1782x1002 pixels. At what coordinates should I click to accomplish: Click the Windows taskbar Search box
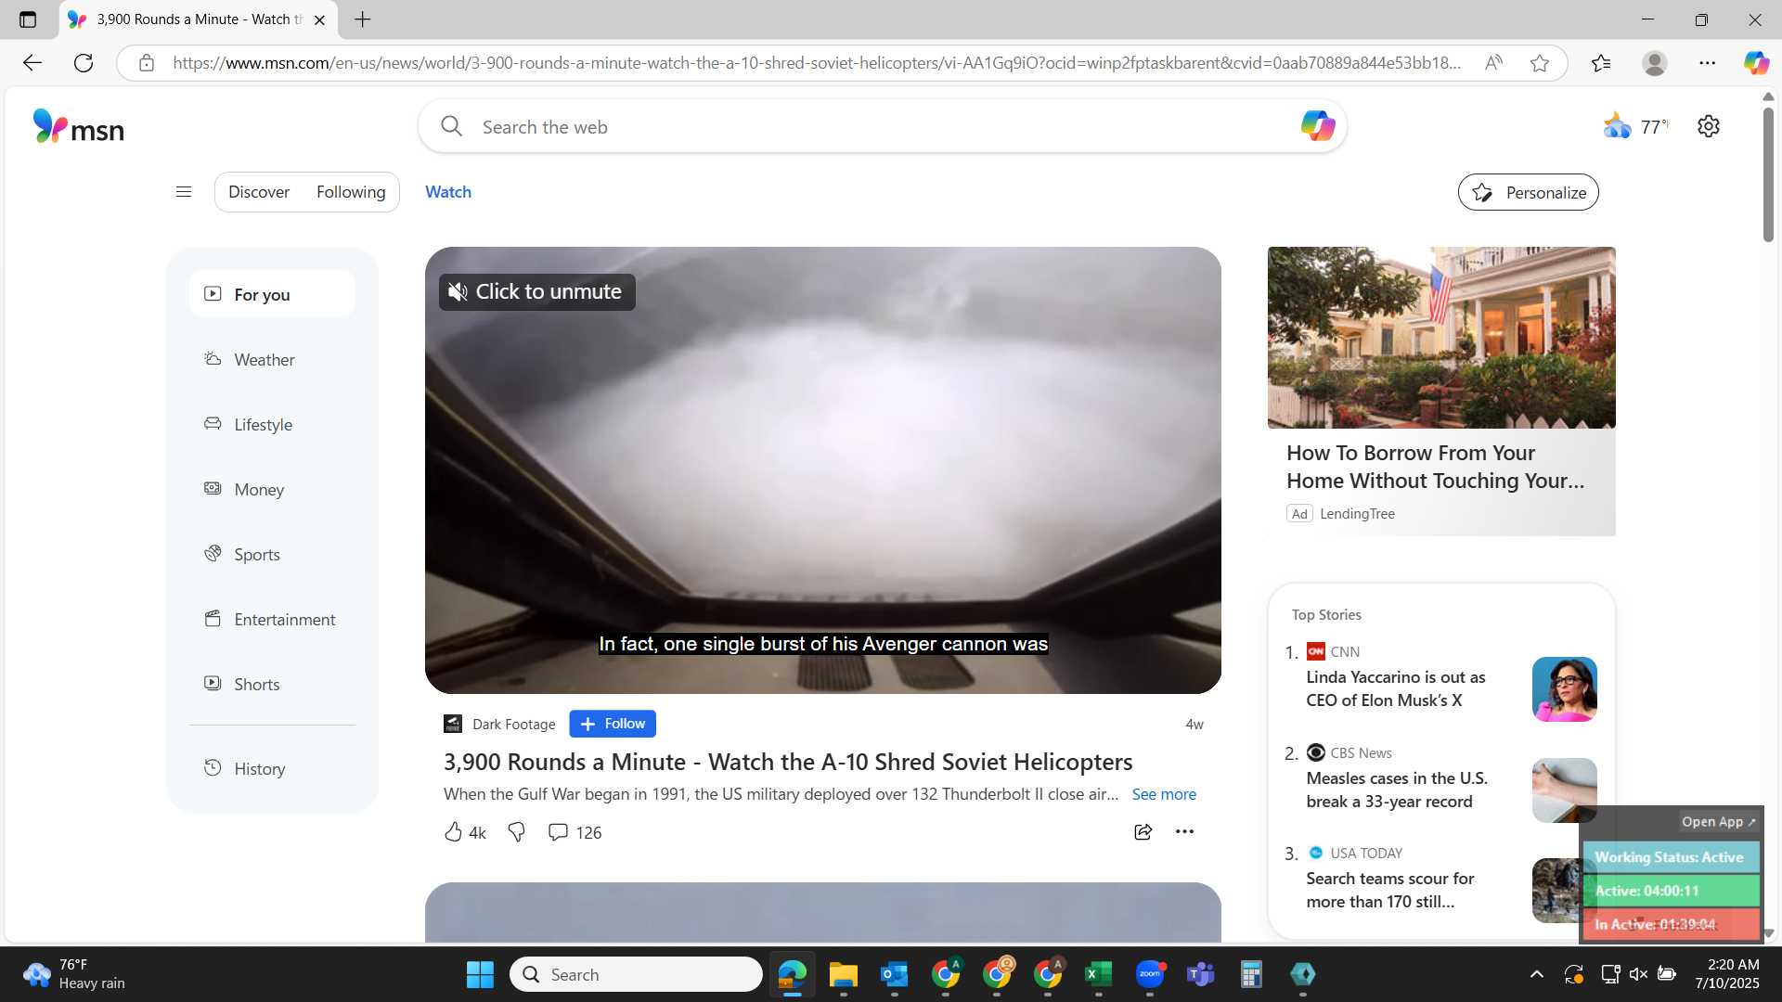(636, 974)
